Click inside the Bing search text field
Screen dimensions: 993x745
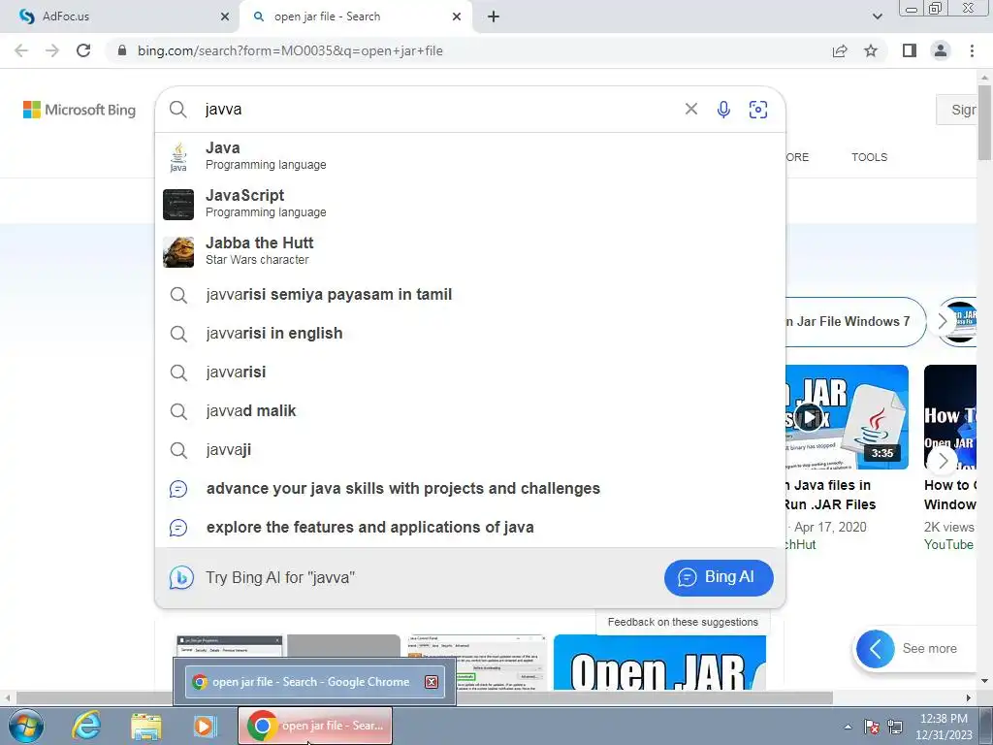pos(437,109)
